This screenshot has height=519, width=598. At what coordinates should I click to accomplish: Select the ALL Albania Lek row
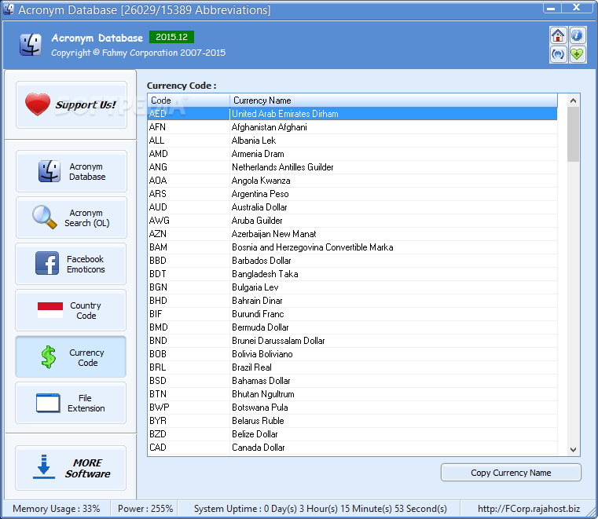(x=352, y=141)
